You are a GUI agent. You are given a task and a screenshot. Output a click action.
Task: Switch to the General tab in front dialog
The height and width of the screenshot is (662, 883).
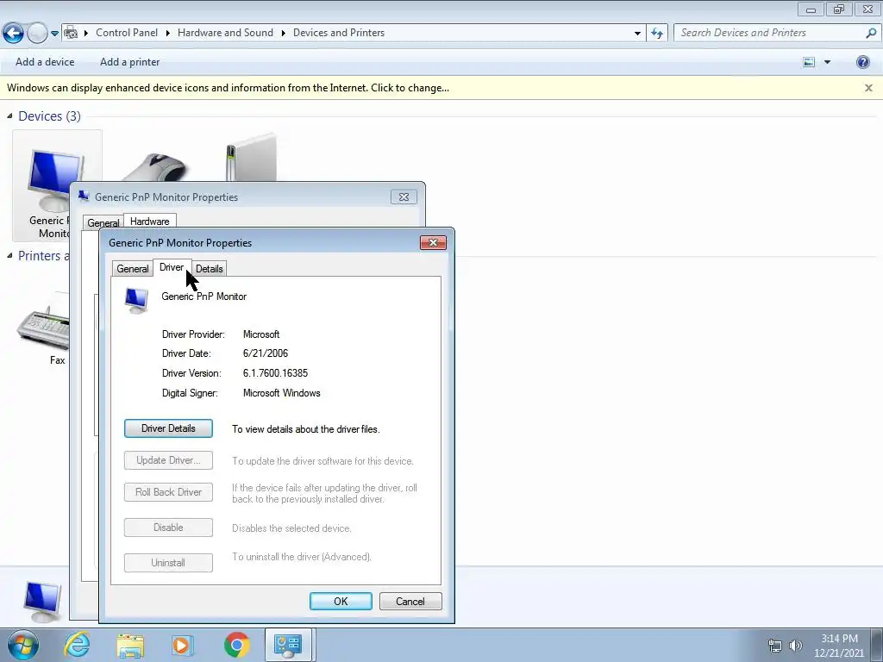click(x=133, y=269)
